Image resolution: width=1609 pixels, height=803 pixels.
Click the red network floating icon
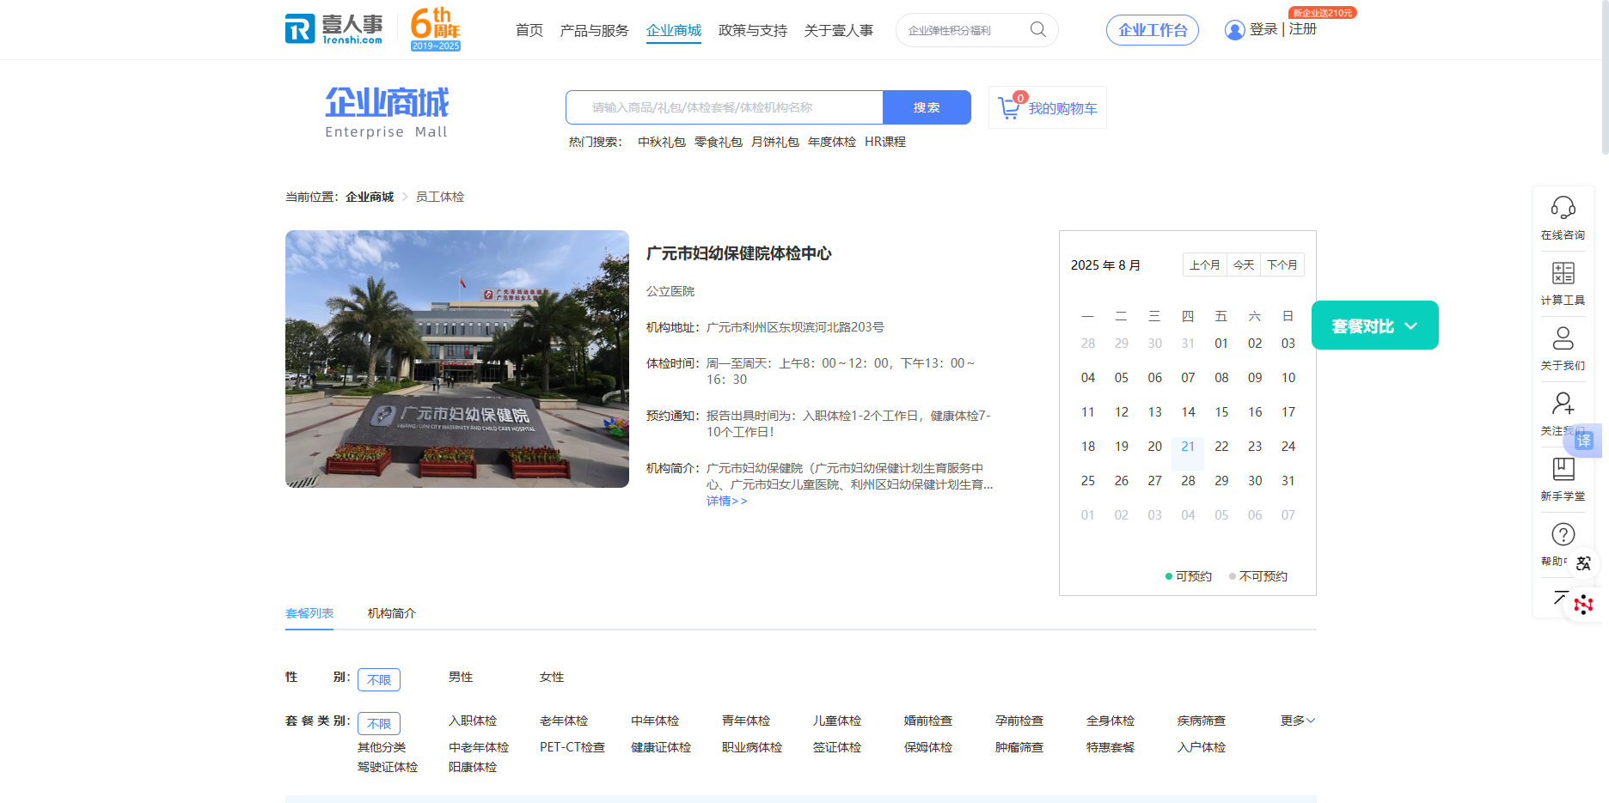(1583, 605)
